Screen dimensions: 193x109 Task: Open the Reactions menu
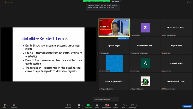tap(115, 106)
